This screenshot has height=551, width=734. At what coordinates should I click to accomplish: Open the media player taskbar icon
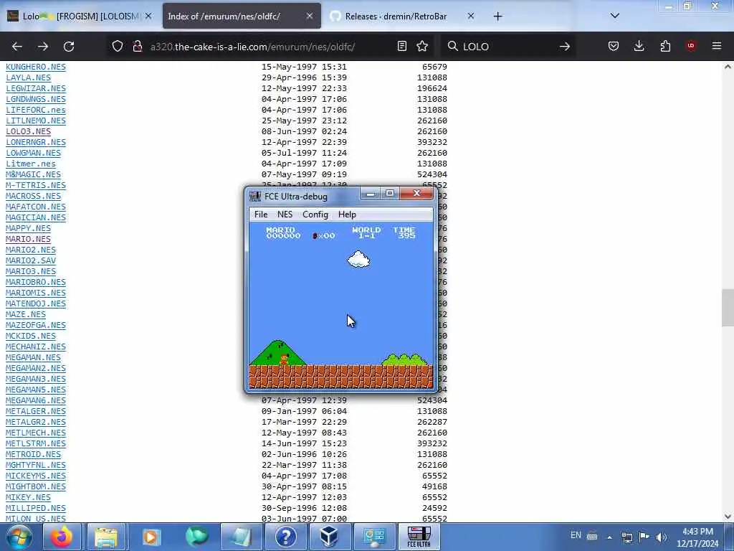pos(151,537)
